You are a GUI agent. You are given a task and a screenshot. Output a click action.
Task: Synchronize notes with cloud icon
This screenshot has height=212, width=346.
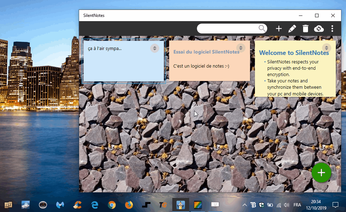319,29
